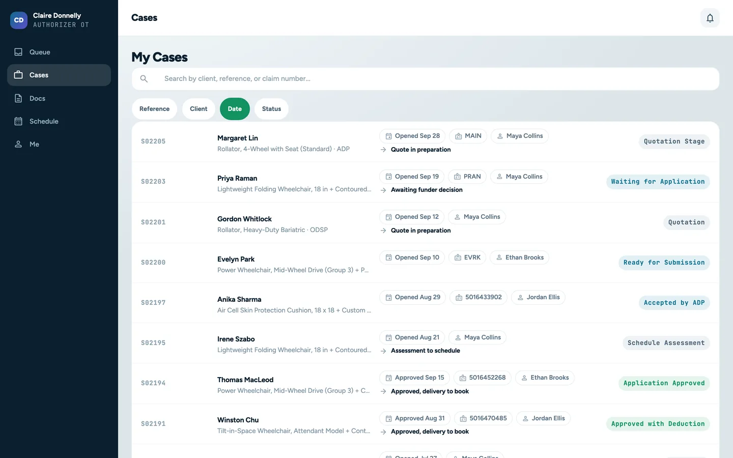Click Schedule Assessment status badge
Image resolution: width=733 pixels, height=458 pixels.
(x=666, y=343)
